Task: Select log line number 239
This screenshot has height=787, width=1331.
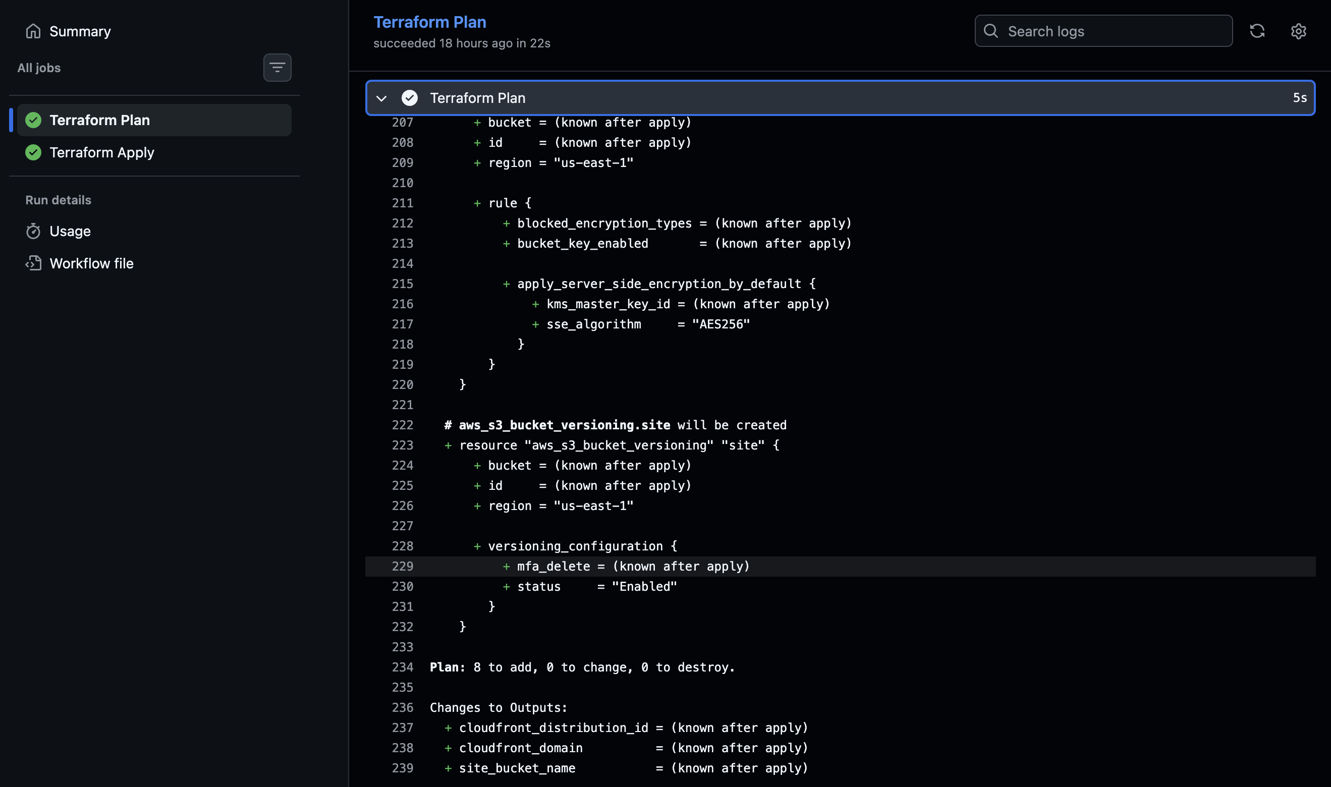Action: [x=403, y=768]
